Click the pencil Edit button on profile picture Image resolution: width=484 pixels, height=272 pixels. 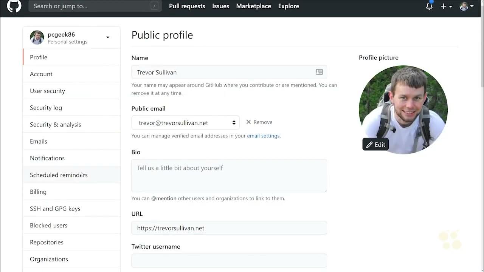(375, 144)
